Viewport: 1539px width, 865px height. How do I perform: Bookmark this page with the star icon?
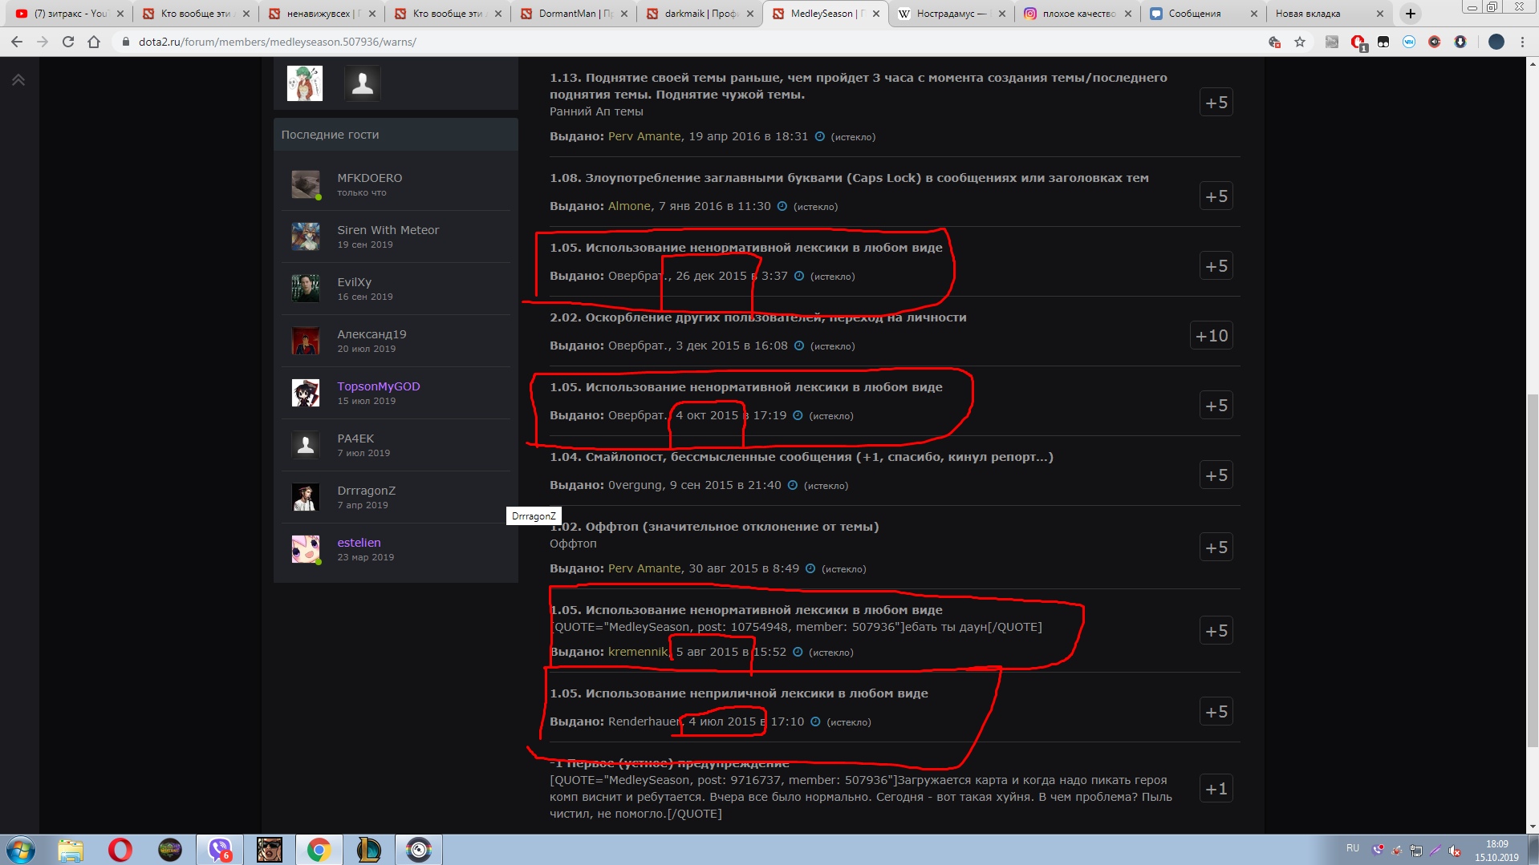tap(1300, 42)
